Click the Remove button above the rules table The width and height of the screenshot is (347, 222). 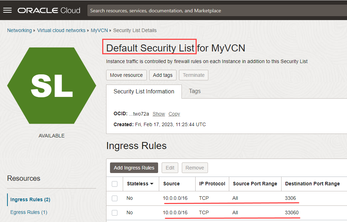point(195,168)
